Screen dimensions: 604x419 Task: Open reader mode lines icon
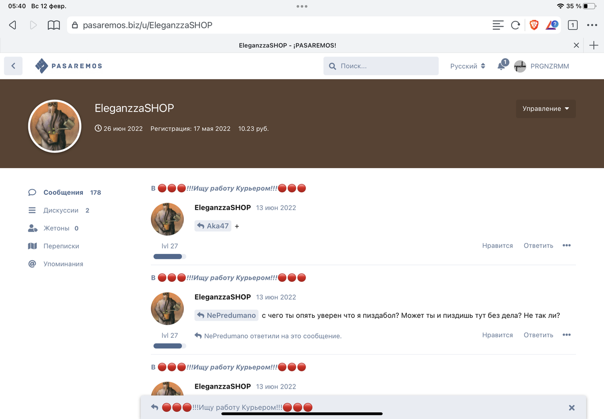497,25
